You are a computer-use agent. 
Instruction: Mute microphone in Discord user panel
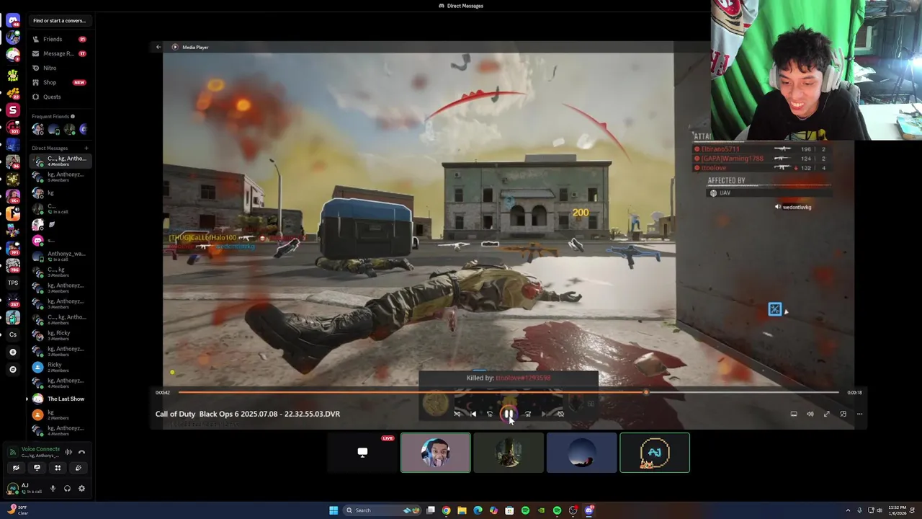[53, 489]
